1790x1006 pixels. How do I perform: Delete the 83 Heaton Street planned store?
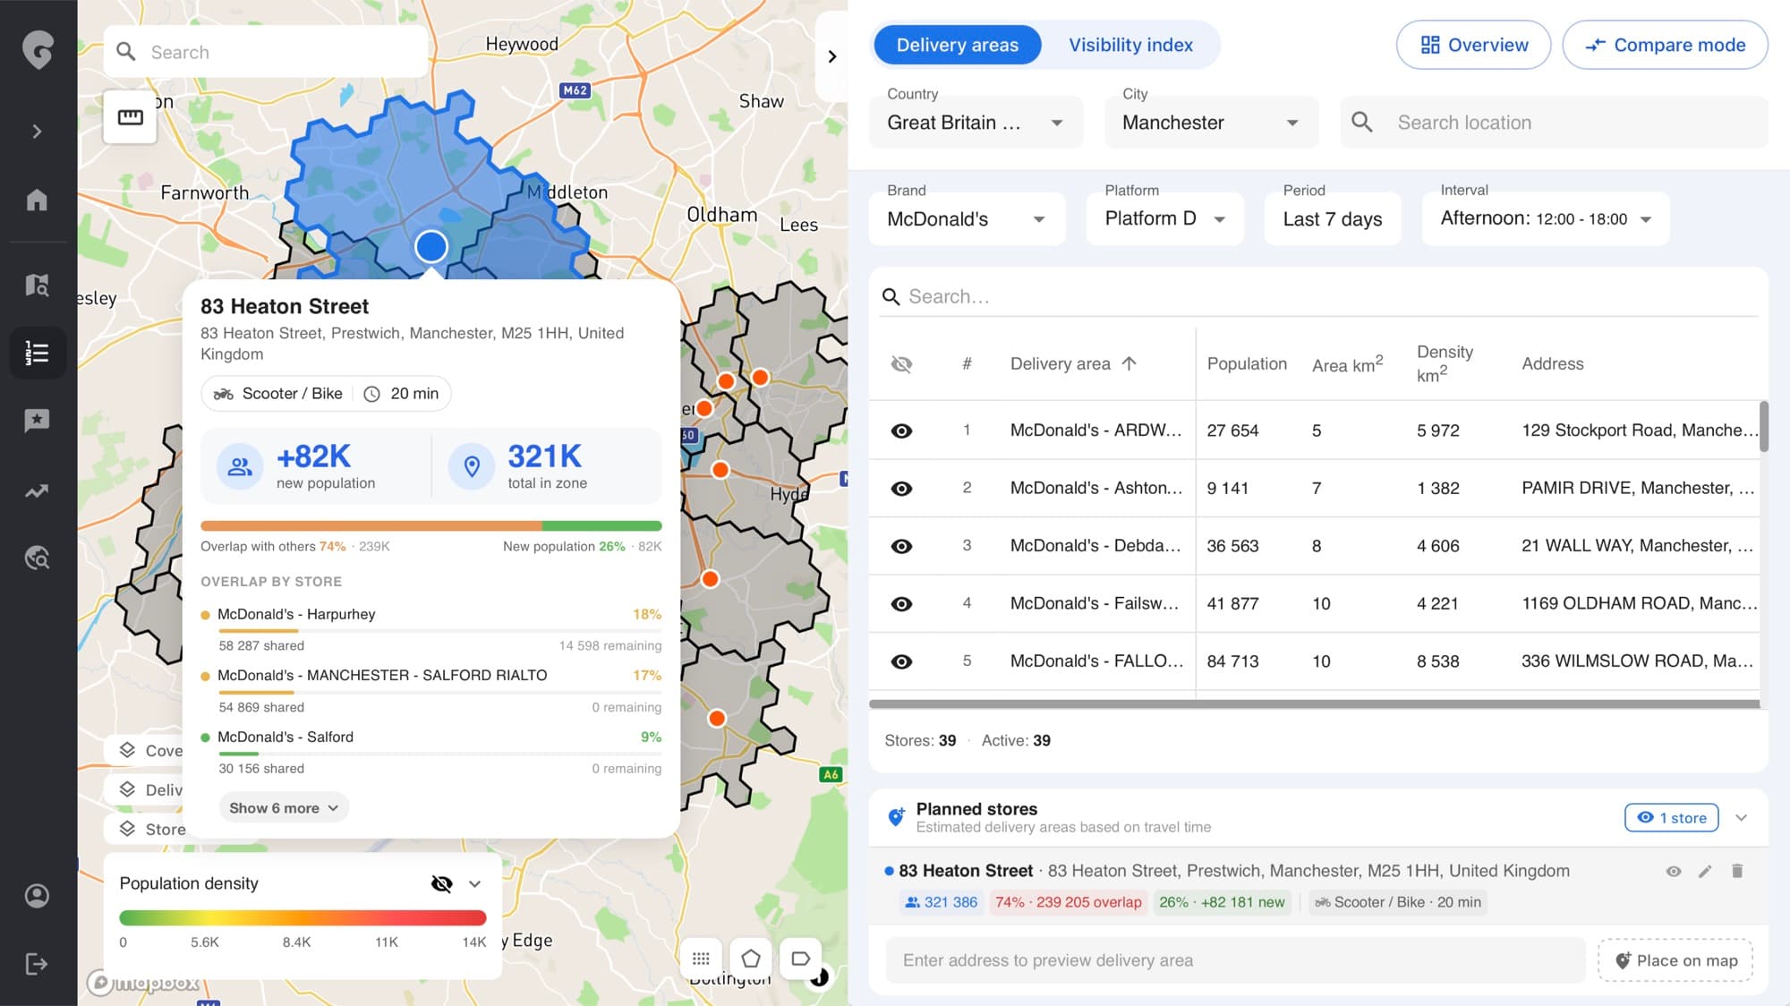pyautogui.click(x=1737, y=871)
